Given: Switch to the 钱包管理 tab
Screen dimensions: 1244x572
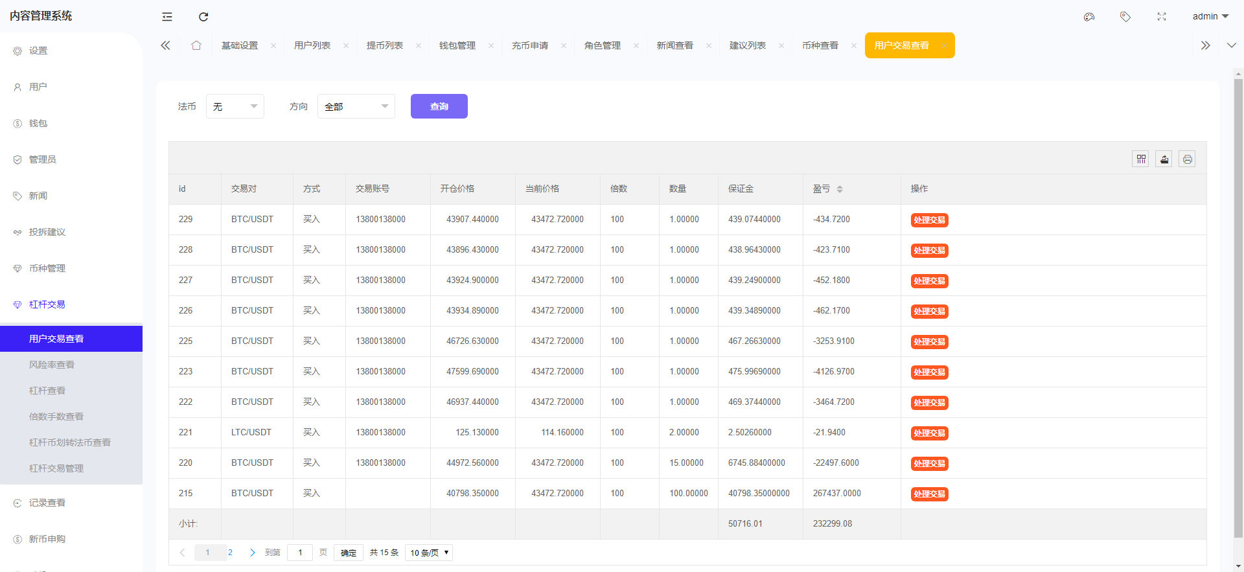Looking at the screenshot, I should (457, 45).
